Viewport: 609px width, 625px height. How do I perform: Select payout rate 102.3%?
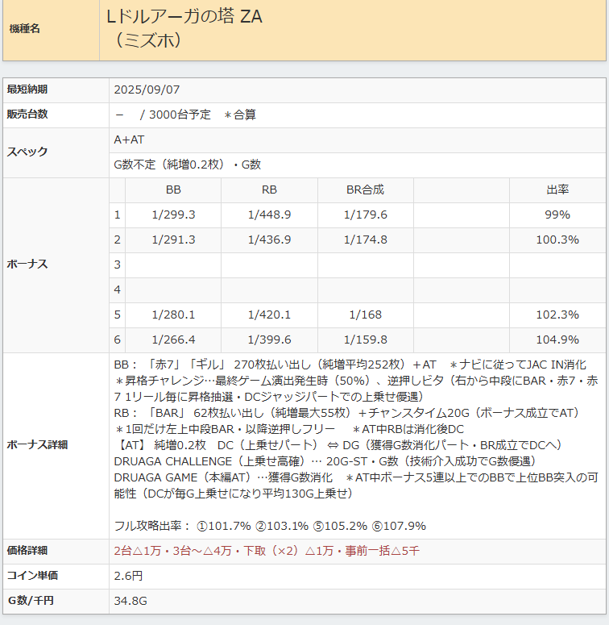tap(557, 315)
